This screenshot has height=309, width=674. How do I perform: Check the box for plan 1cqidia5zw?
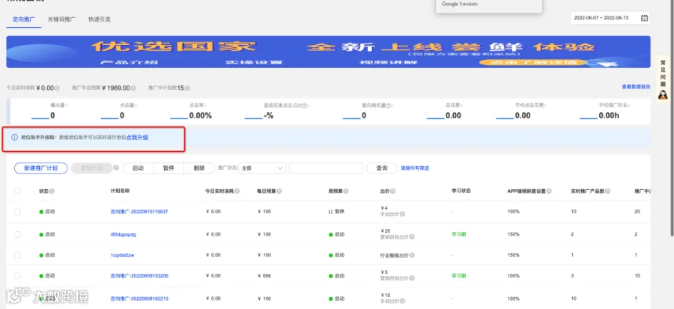click(x=18, y=255)
